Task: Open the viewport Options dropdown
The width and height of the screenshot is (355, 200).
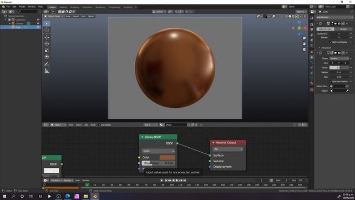Action: pyautogui.click(x=301, y=12)
